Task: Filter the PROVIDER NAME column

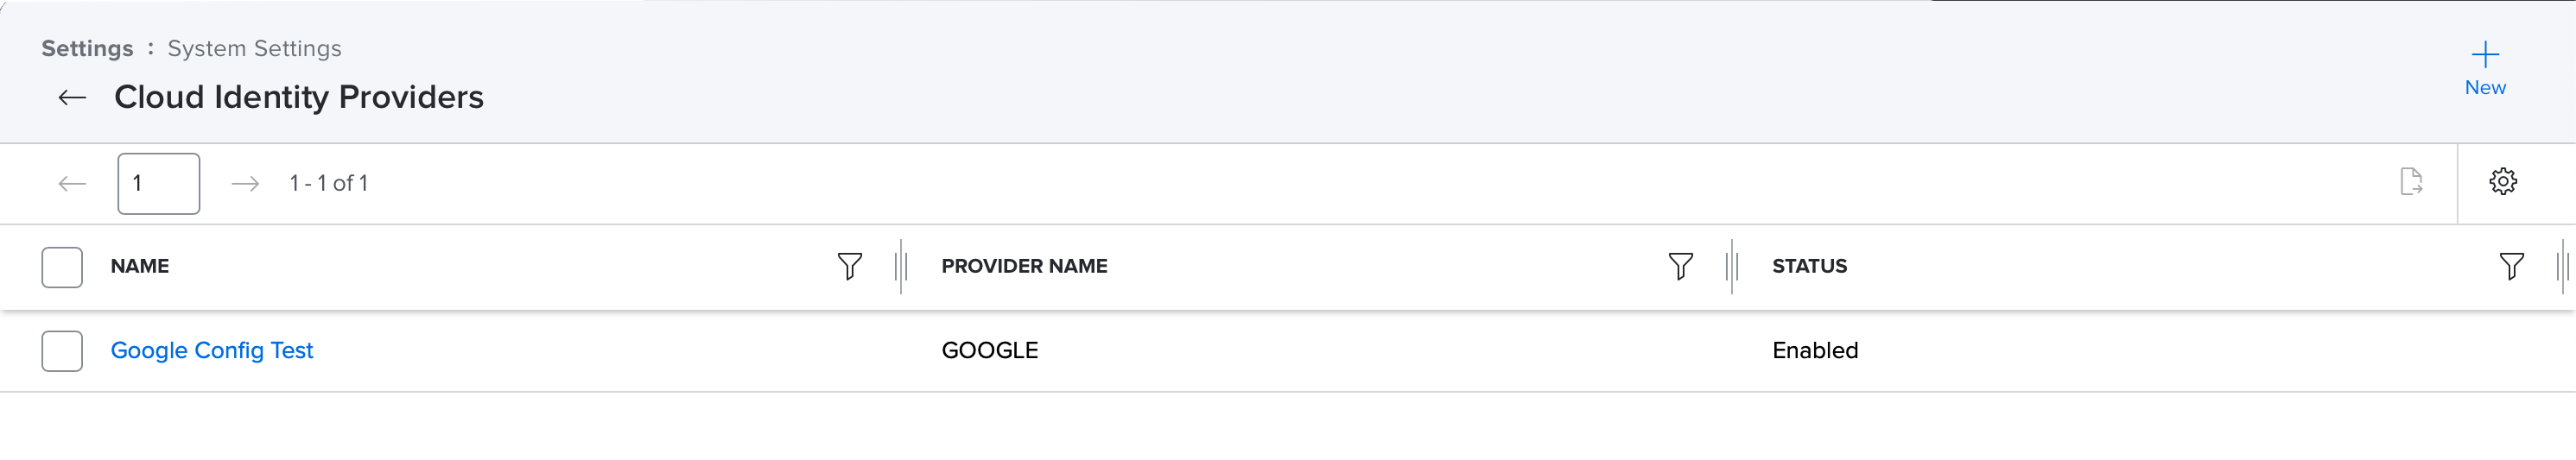Action: (1680, 266)
